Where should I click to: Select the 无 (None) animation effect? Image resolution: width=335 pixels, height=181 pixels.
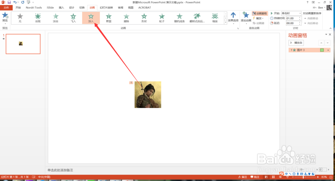point(20,18)
